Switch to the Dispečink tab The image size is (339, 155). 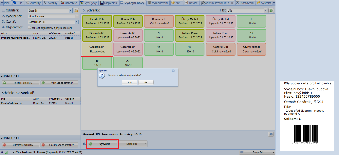pos(108,3)
